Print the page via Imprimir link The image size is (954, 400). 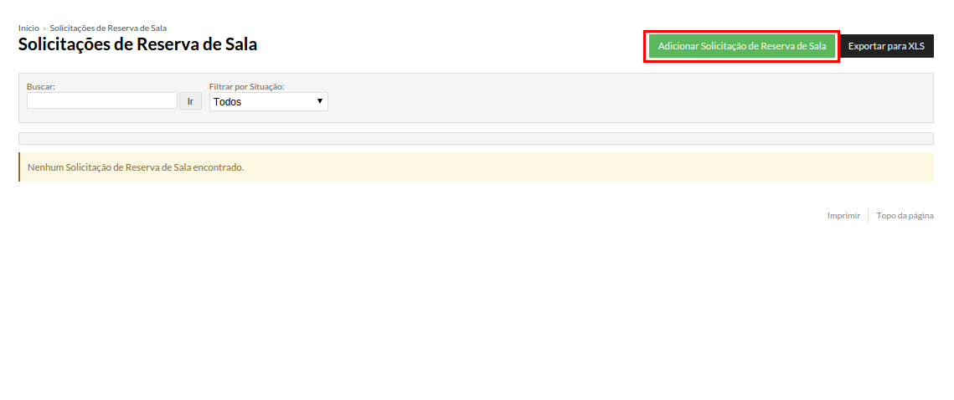point(843,216)
